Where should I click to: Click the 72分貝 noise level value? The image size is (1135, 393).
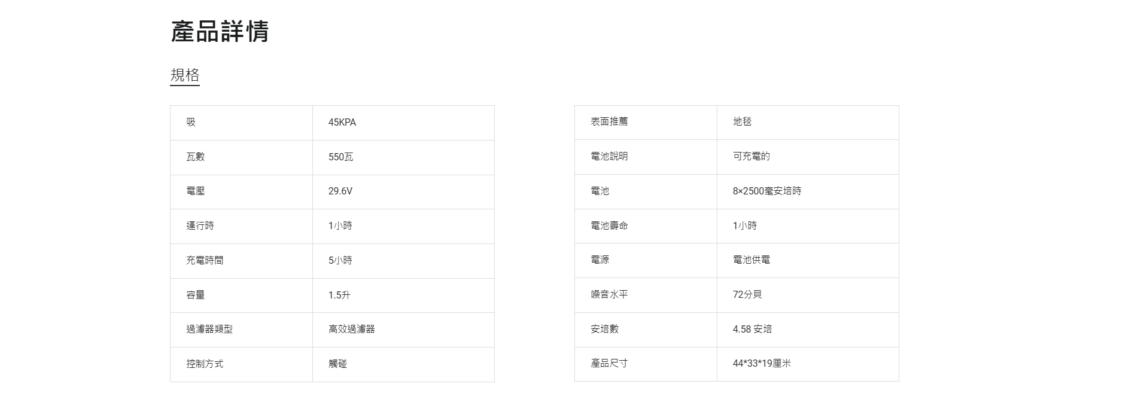tap(747, 294)
